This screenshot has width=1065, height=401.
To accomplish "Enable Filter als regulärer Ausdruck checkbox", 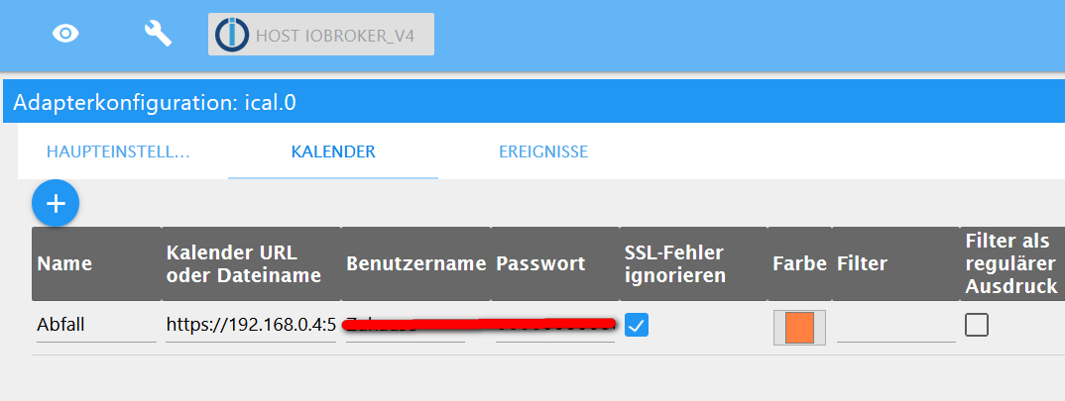I will pyautogui.click(x=977, y=325).
